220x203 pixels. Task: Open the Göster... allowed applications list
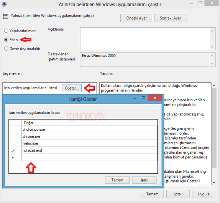pyautogui.click(x=72, y=88)
